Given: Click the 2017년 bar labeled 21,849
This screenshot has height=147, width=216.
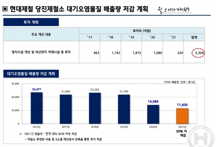Looking at the screenshot, I should 66,109.
